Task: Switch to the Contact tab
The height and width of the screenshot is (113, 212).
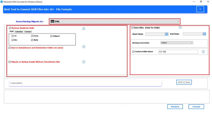Action: point(28,32)
